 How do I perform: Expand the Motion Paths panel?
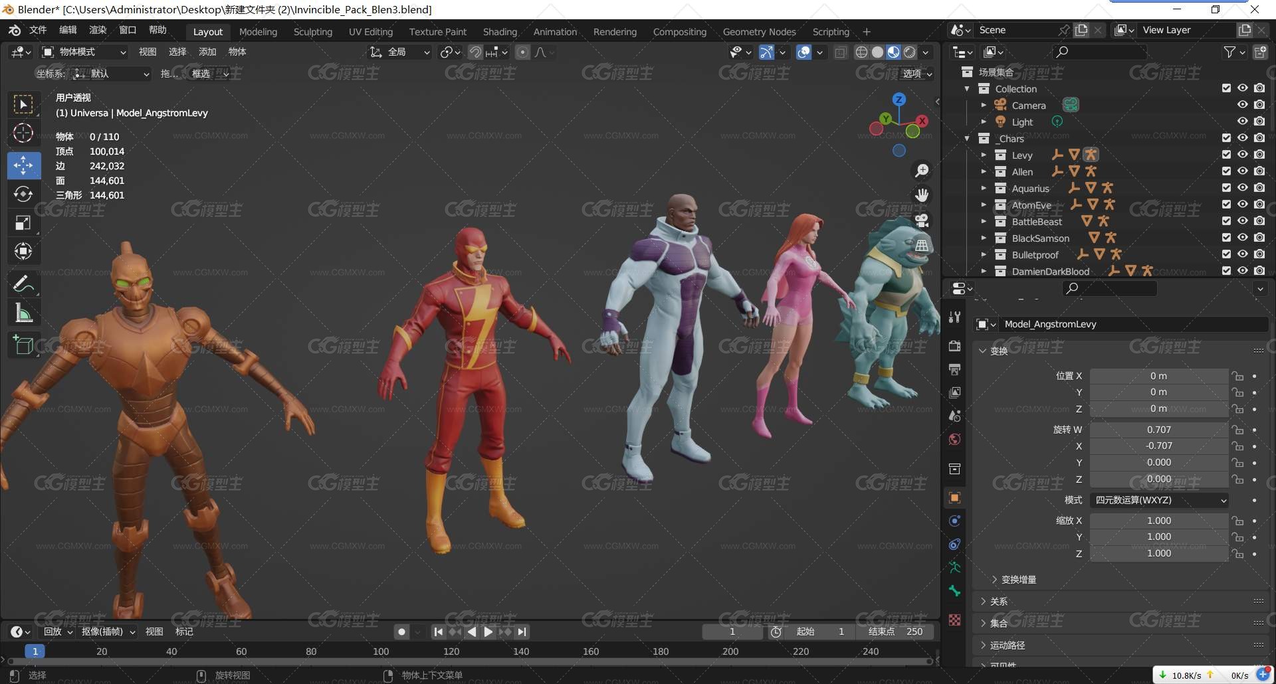pos(1002,645)
